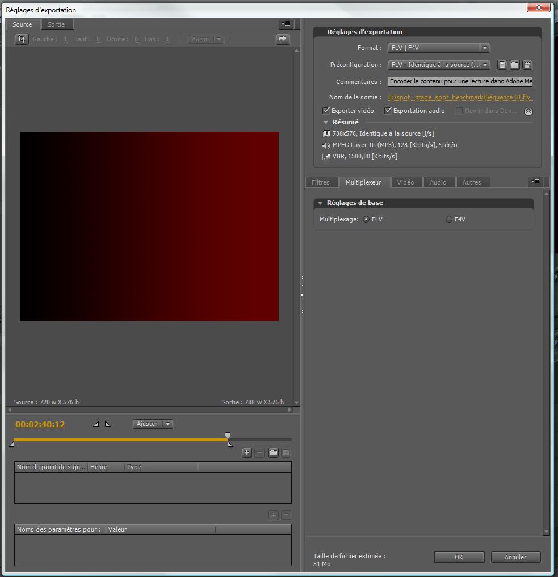
Task: Click the output file name link
Action: [459, 97]
